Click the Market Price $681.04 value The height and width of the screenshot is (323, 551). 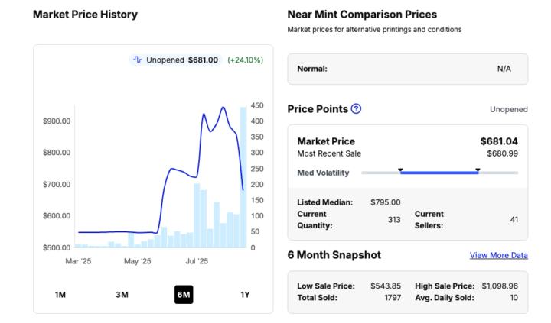coord(499,141)
